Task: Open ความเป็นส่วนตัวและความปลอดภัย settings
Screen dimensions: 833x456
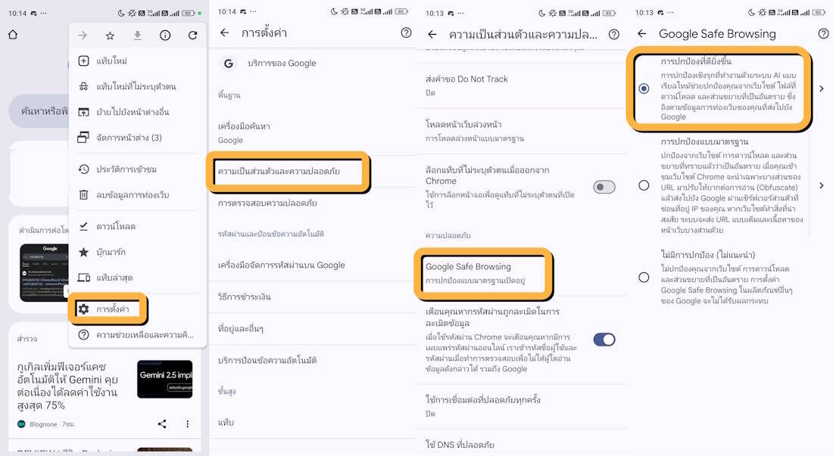Action: click(288, 171)
